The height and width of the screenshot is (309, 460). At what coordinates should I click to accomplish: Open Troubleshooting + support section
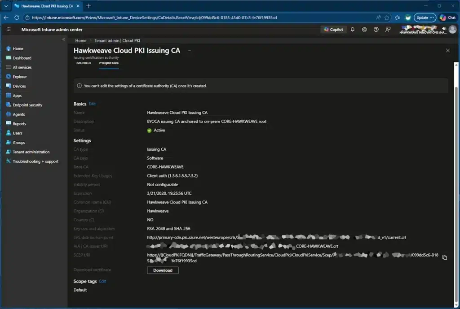(35, 161)
